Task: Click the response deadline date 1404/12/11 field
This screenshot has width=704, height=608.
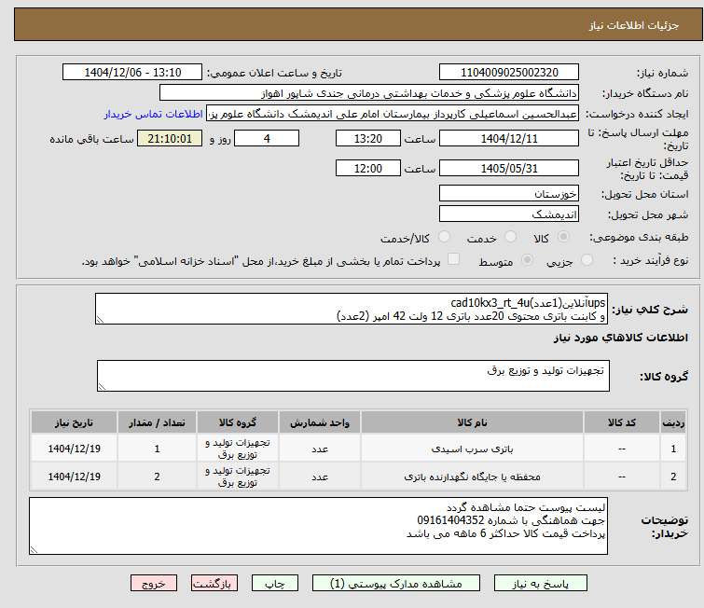Action: pos(509,138)
